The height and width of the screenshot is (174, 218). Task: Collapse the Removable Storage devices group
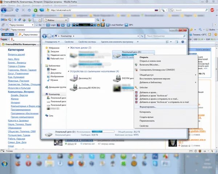69,71
